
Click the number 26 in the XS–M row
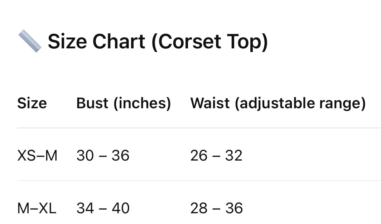point(199,156)
